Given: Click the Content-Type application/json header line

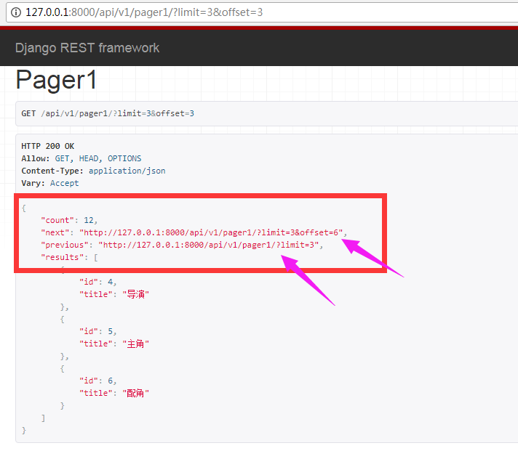Looking at the screenshot, I should coord(94,171).
